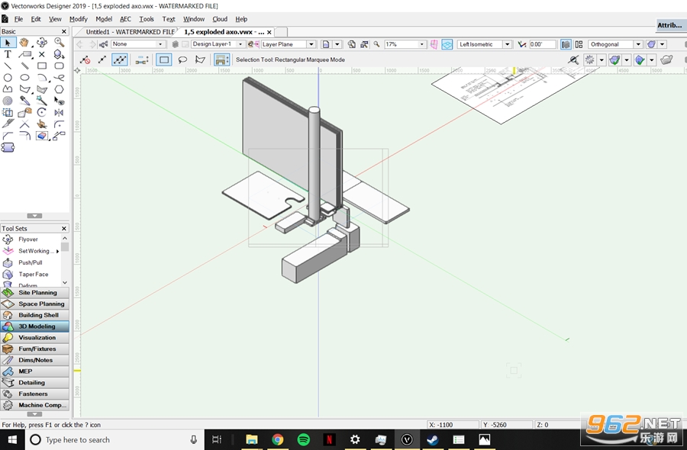Screen dimensions: 687x450
Task: Select the Selection arrow tool
Action: click(8, 43)
